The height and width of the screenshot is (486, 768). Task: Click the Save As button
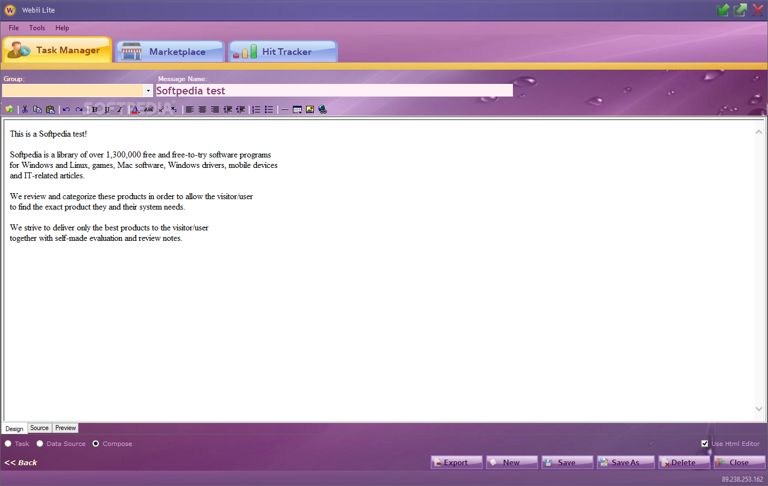626,462
